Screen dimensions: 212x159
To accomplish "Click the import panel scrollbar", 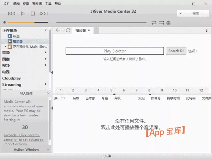I will 50,120.
